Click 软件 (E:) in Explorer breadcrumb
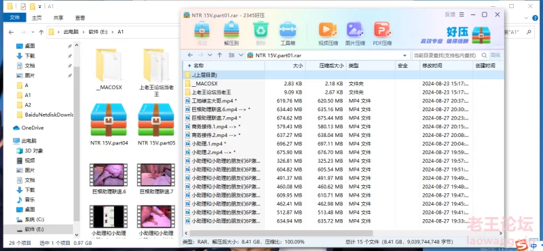 click(98, 32)
